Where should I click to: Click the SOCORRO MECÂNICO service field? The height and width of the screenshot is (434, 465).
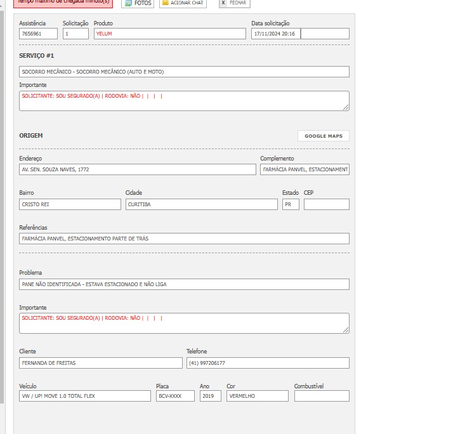point(184,72)
